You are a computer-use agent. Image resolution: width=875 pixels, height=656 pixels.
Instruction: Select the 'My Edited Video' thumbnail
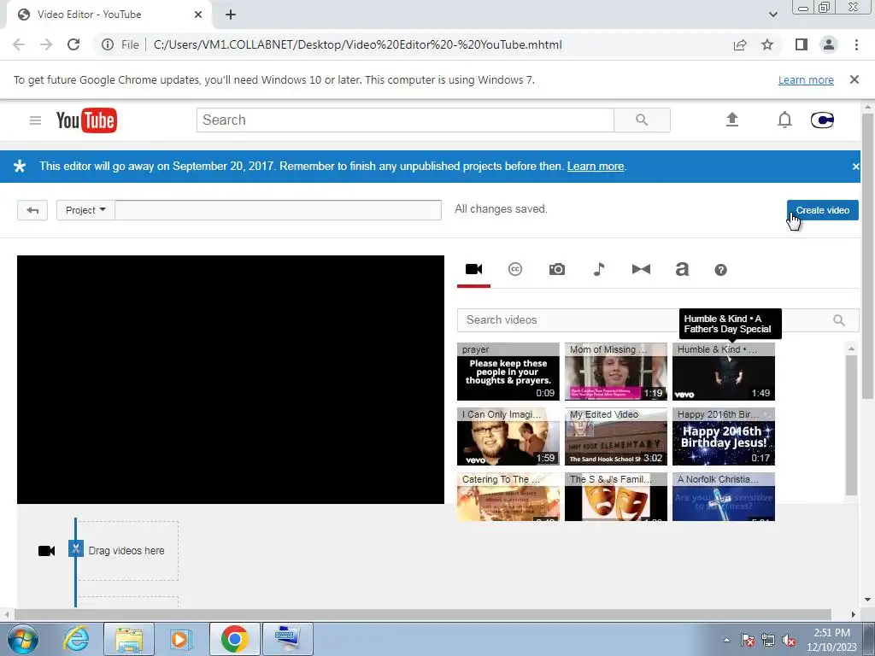pos(615,436)
